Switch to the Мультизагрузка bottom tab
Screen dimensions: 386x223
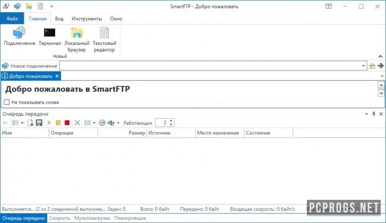point(92,218)
